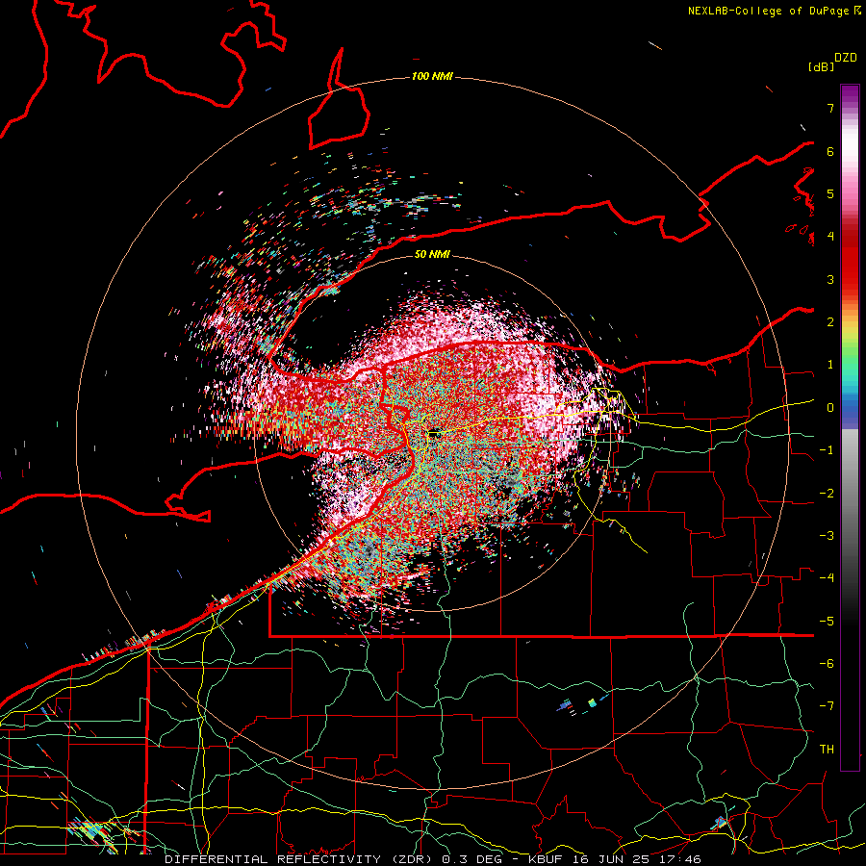This screenshot has width=866, height=866.
Task: Click the -3 value on colorbar
Action: point(827,536)
